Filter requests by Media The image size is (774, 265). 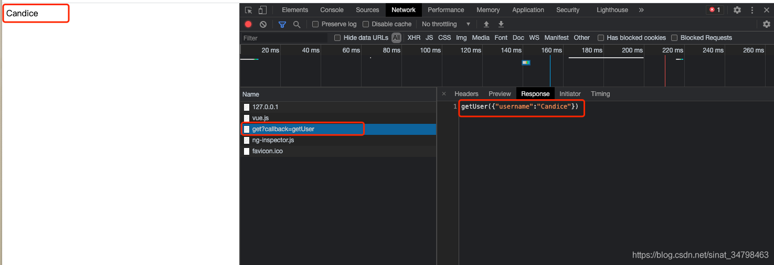point(481,38)
